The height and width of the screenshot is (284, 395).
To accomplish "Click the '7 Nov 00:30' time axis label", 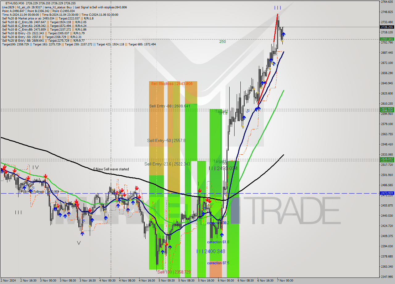I will pyautogui.click(x=285, y=281).
